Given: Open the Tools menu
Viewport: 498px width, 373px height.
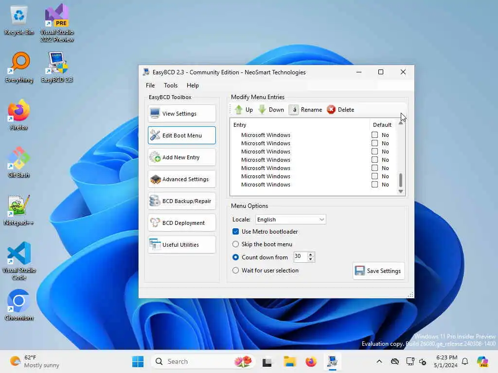Looking at the screenshot, I should point(171,85).
